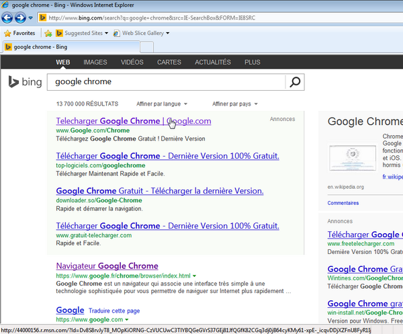Screen dimensions: 403x334
Task: Click the Bing site icon in the address bar
Action: tap(42, 17)
